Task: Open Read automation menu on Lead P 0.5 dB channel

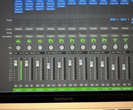Action: click(18, 36)
